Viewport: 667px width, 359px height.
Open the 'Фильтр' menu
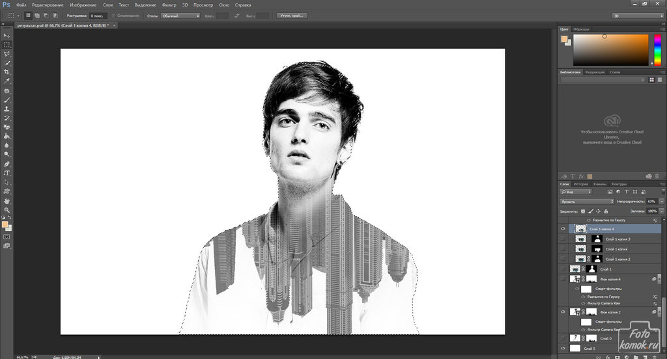pos(169,5)
